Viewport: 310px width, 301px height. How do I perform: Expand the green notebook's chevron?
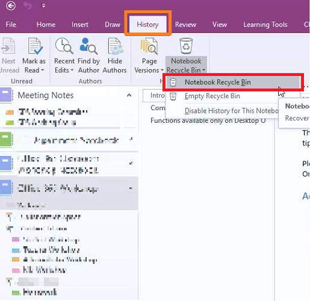pos(131,139)
